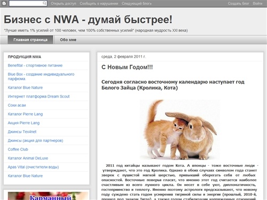
Task: Open 'Джинсы Tex4net' link
Action: tap(22, 132)
